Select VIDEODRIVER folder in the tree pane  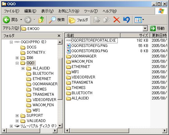[x=41, y=100]
